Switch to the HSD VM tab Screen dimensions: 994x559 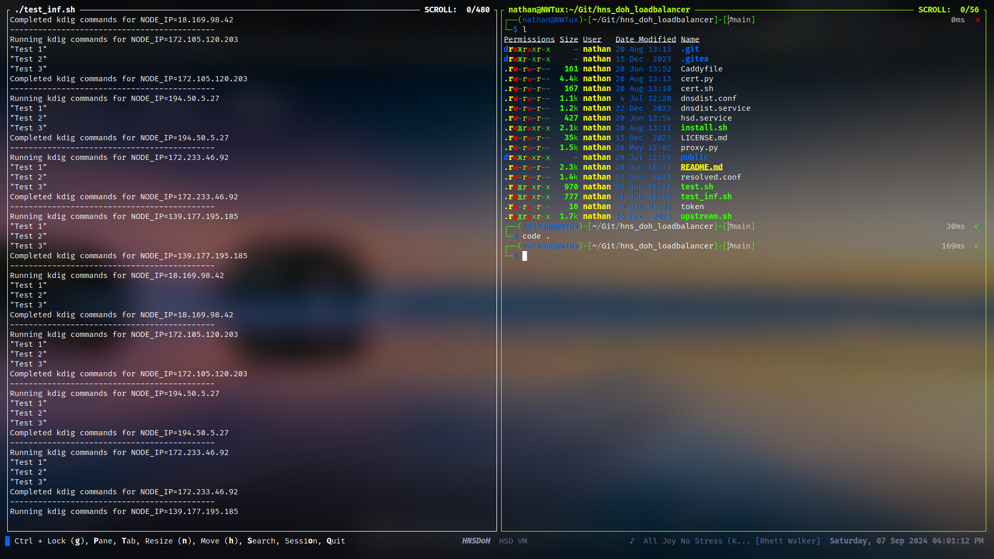pos(513,541)
